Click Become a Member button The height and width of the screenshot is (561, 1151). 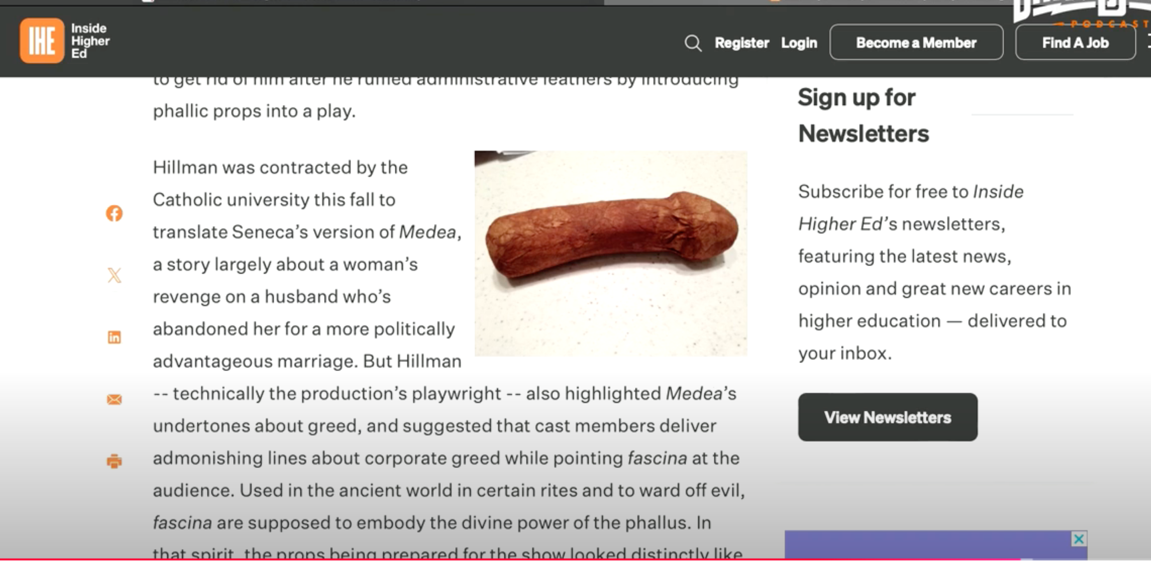(916, 42)
